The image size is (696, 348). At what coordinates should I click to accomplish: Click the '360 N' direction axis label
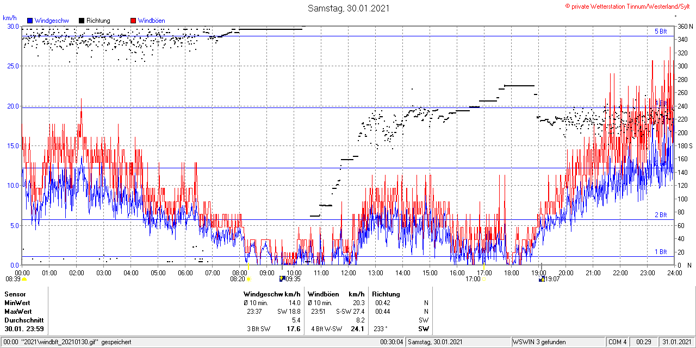point(685,26)
